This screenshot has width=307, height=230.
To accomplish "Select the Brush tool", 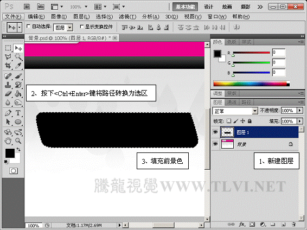I will pyautogui.click(x=18, y=76).
